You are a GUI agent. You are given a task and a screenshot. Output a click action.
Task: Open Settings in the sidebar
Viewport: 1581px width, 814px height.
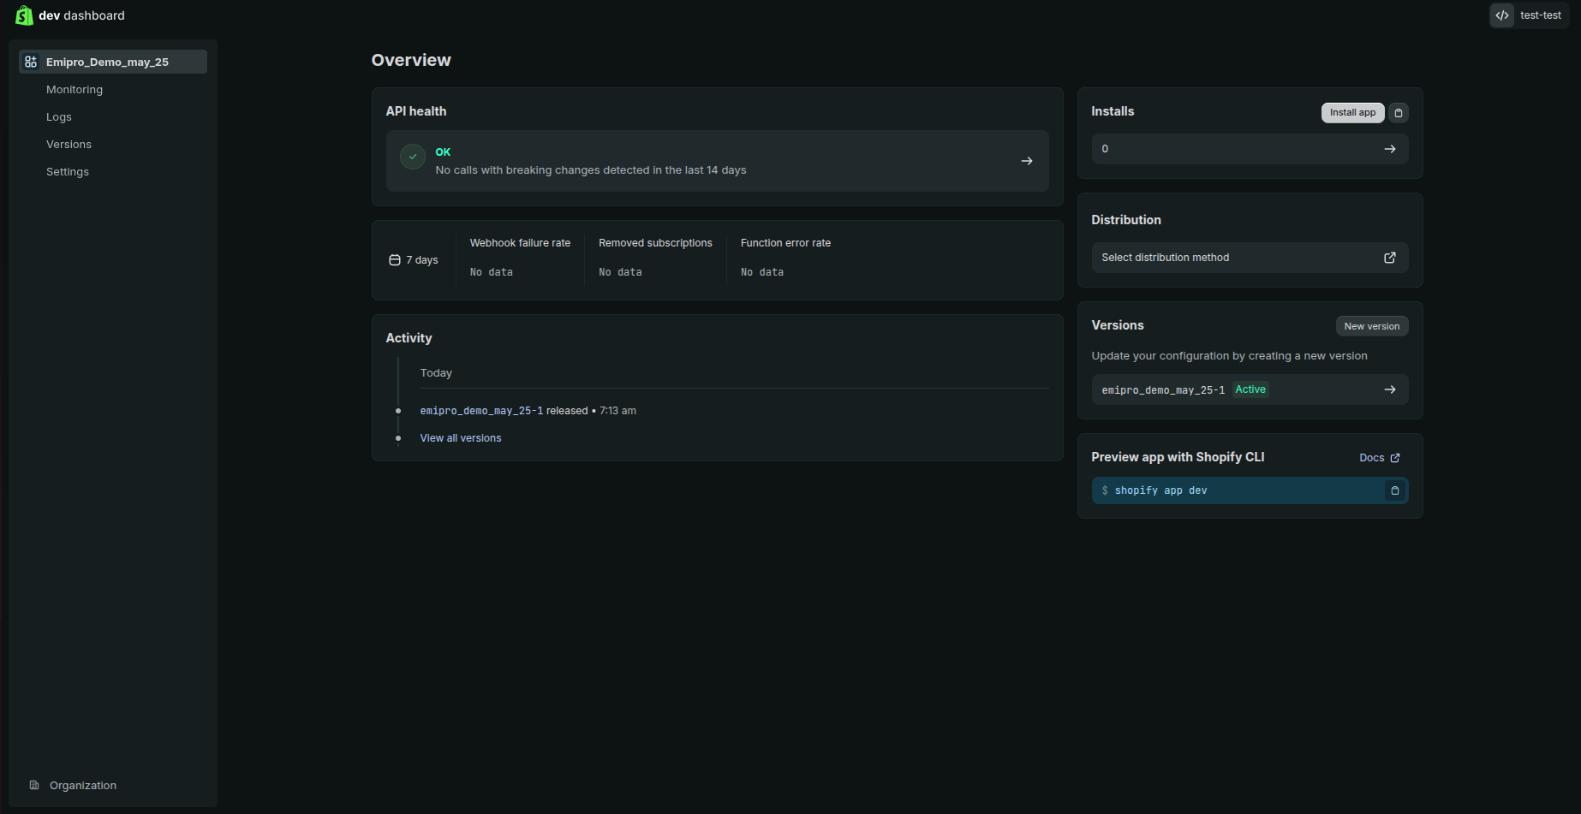pos(68,171)
